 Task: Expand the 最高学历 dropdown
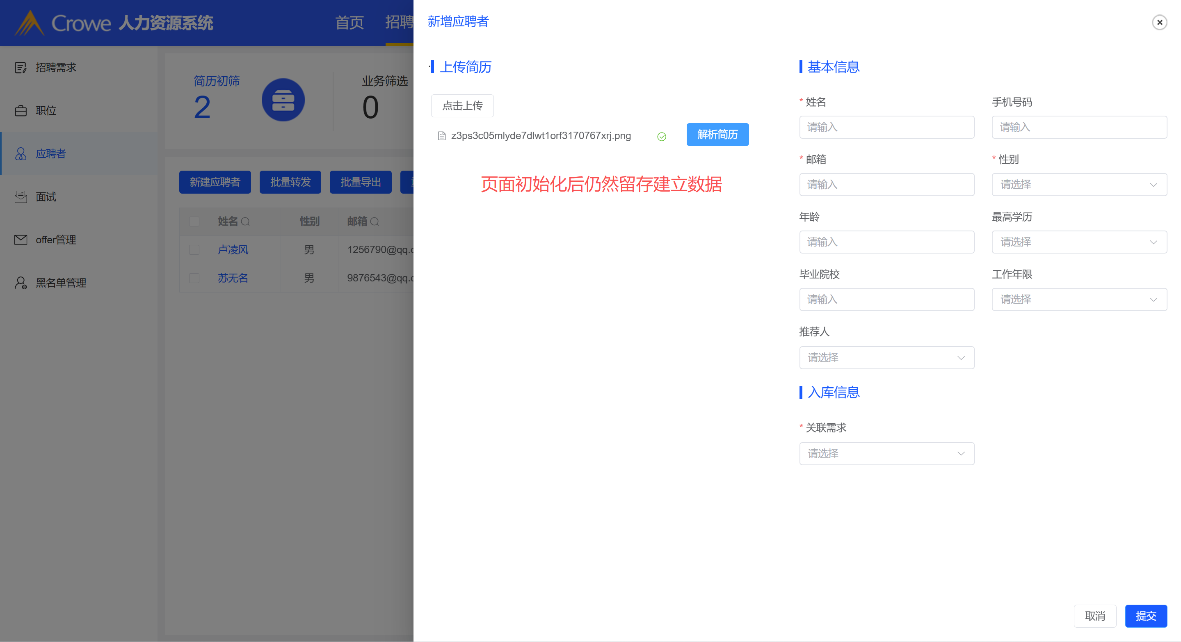pyautogui.click(x=1079, y=242)
